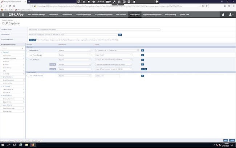Go to the browser home page icon
236x148 pixels.
(x=14, y=6)
